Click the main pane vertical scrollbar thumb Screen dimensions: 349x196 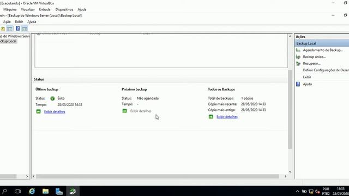(x=290, y=109)
